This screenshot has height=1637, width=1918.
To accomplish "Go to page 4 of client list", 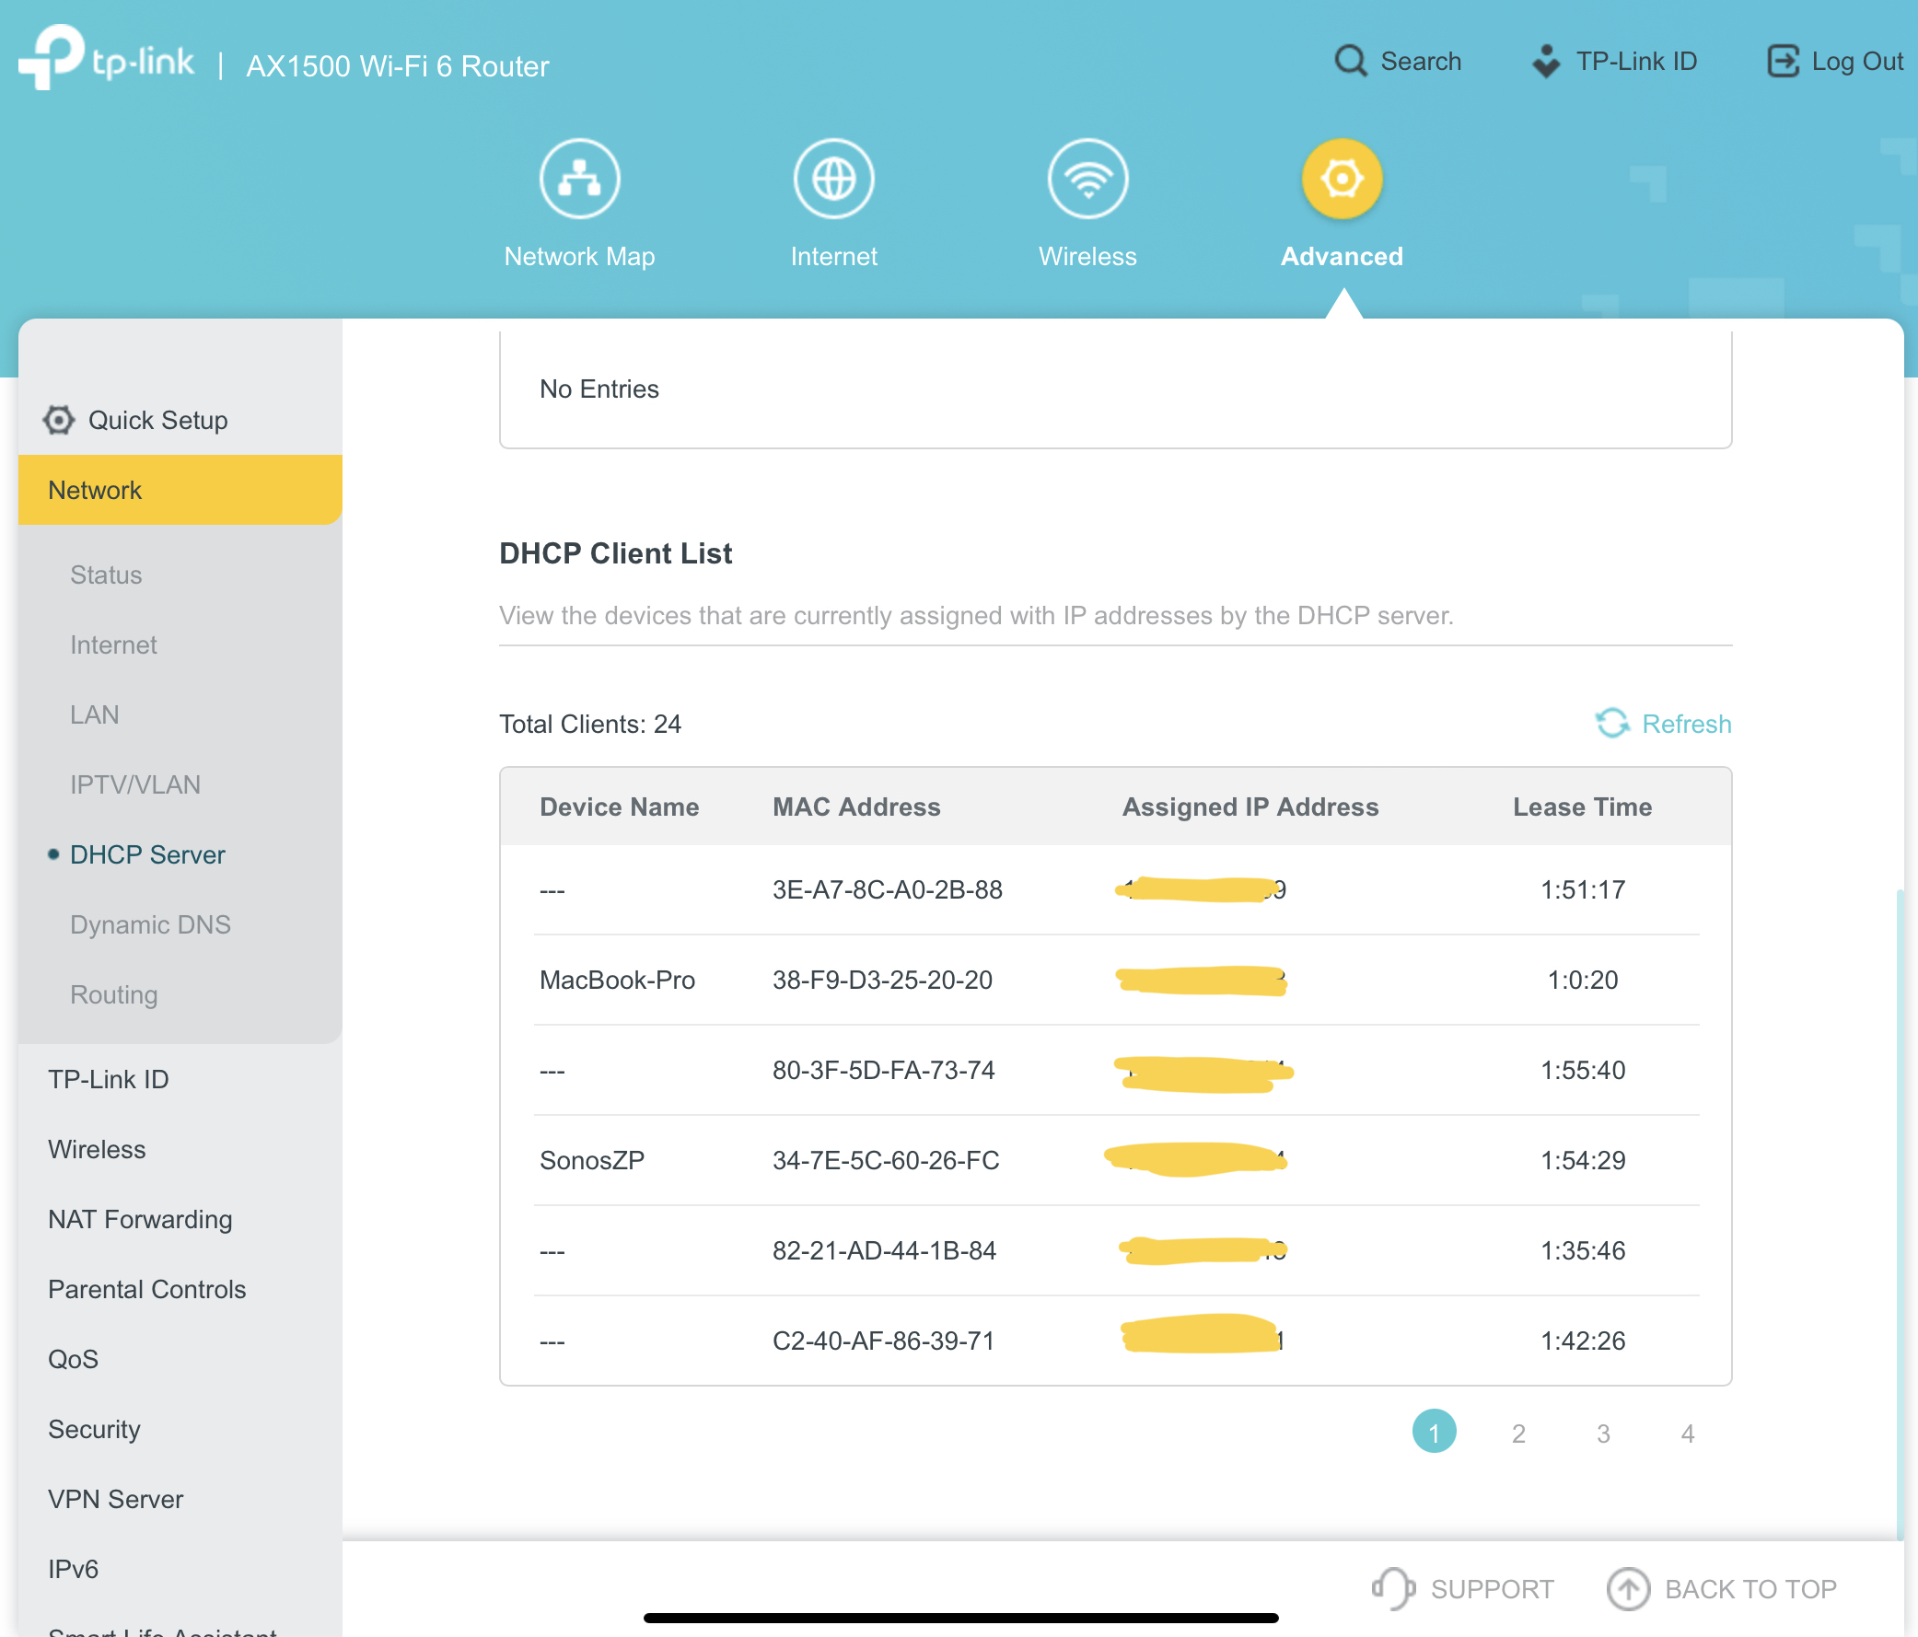I will [1688, 1434].
